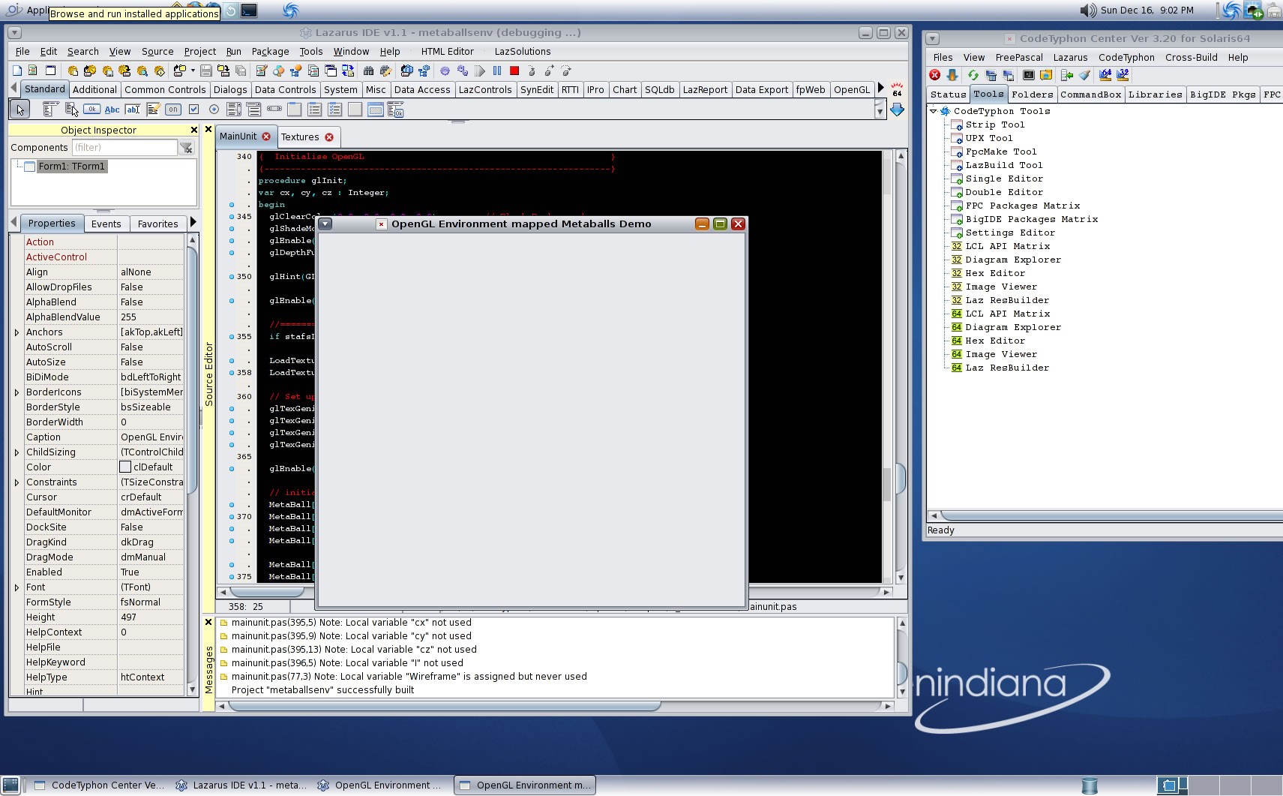1283x796 pixels.
Task: Select the TEdit component icon
Action: 133,110
